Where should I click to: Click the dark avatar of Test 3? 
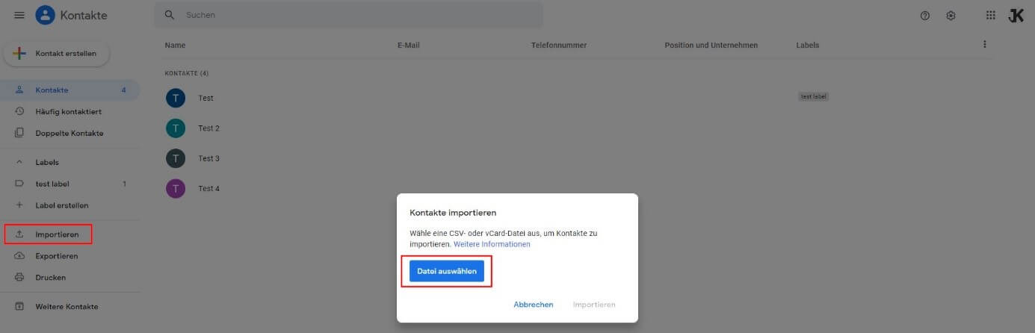coord(175,158)
